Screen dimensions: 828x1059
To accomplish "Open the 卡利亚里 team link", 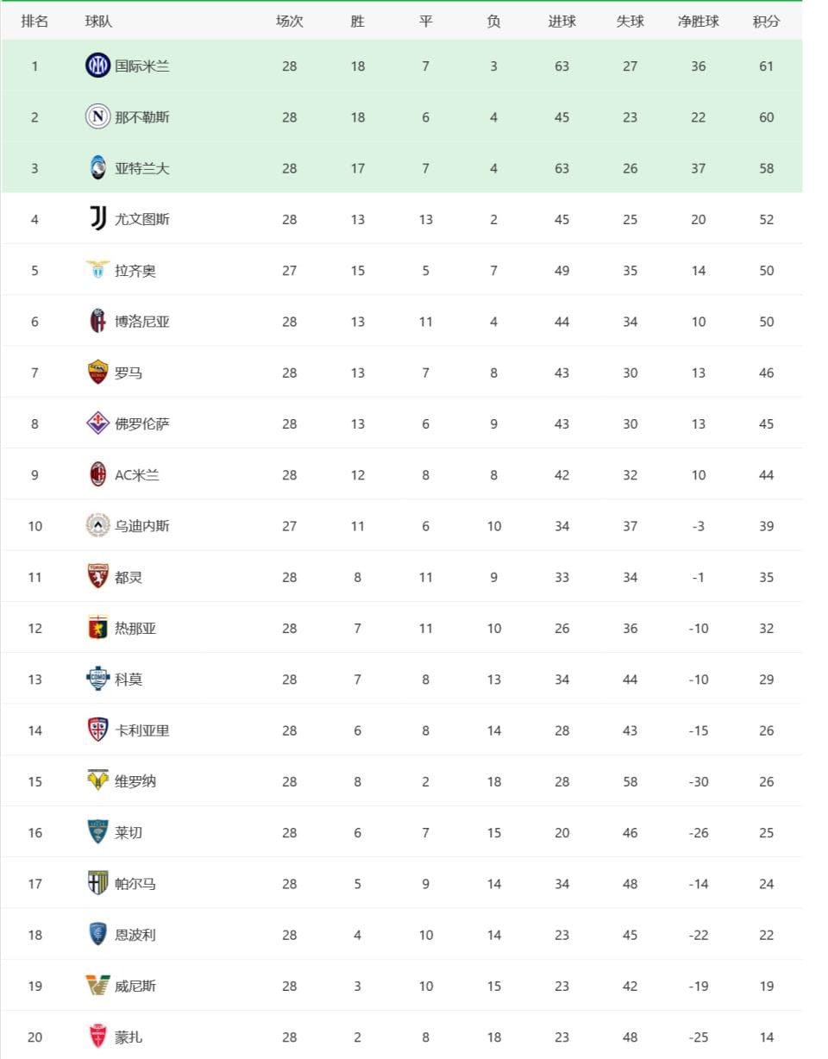I will point(142,730).
